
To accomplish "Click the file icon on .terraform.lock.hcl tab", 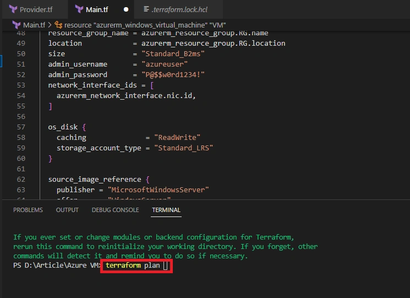I will 146,9.
